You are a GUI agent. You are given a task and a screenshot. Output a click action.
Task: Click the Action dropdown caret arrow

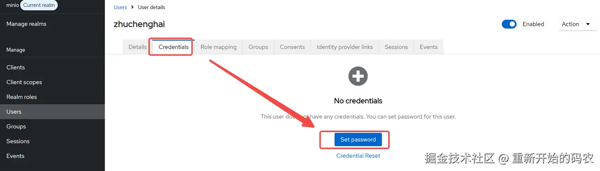click(588, 24)
